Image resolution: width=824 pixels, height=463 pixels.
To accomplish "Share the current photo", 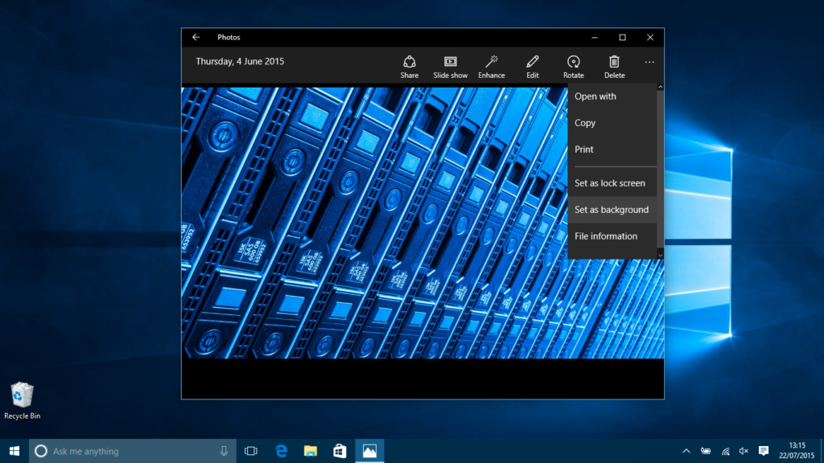I will click(x=409, y=66).
